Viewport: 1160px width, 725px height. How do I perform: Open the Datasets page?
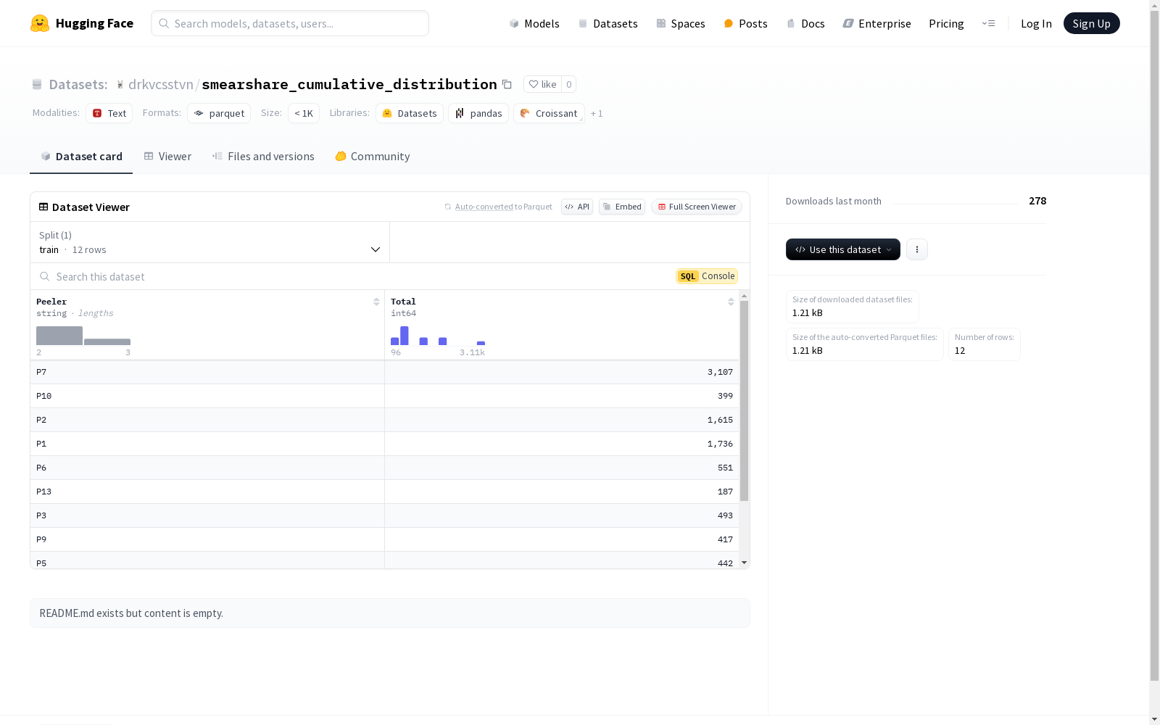pyautogui.click(x=608, y=23)
